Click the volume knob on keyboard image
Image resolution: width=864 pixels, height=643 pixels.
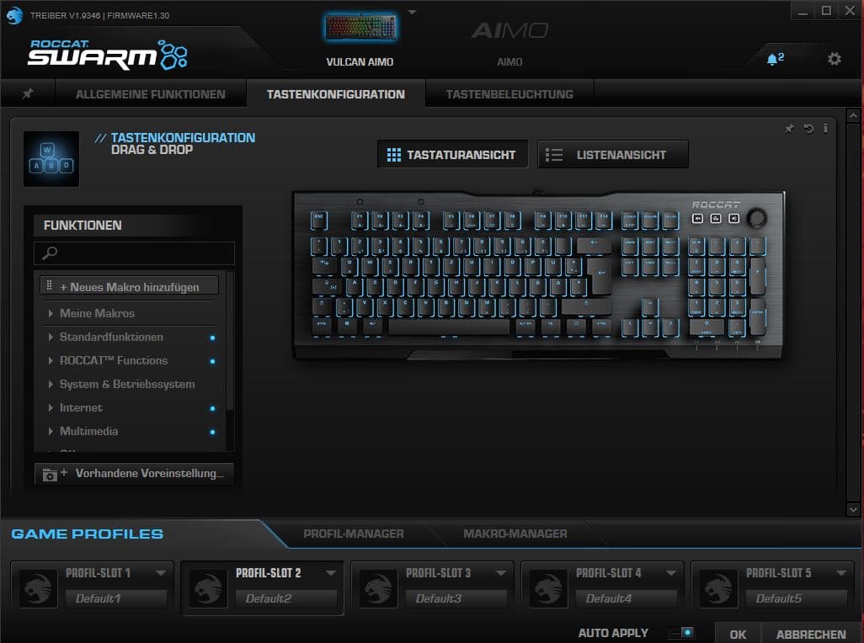(x=757, y=217)
